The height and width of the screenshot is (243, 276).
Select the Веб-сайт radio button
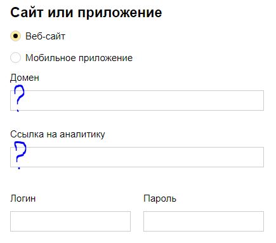click(x=15, y=36)
